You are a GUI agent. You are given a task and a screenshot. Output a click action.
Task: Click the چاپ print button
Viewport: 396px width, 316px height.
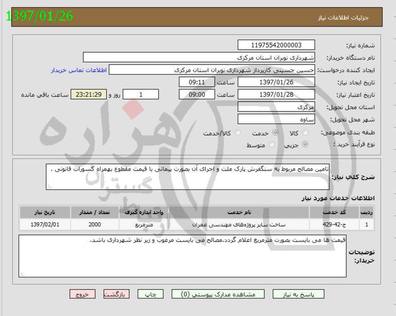pos(151,294)
